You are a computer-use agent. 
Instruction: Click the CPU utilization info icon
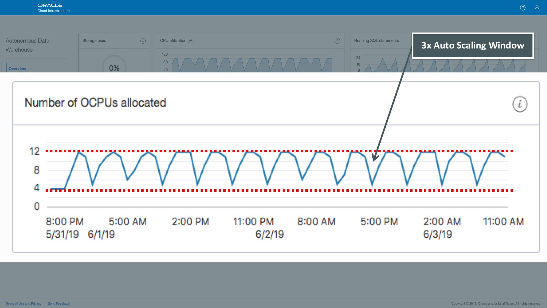337,41
